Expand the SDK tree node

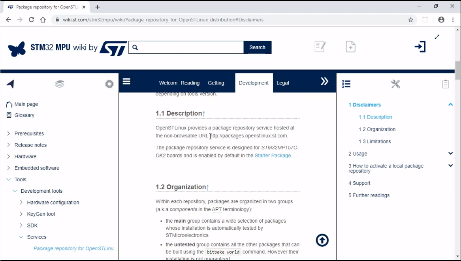[x=21, y=225]
